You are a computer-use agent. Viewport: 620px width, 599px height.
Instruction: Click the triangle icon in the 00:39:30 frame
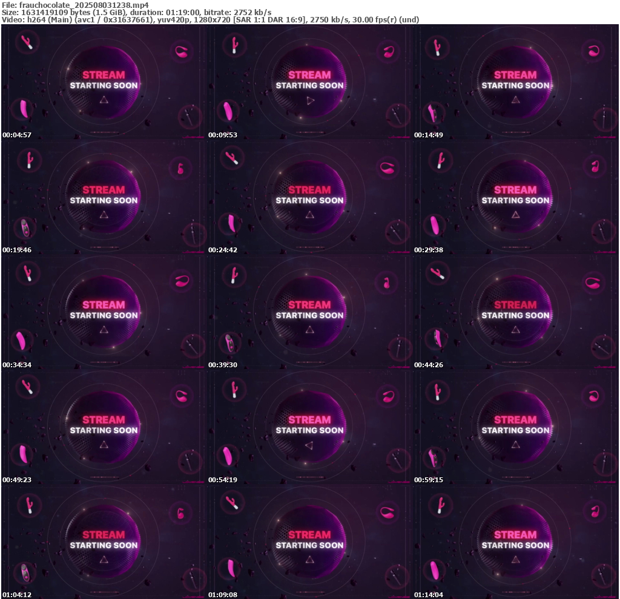pyautogui.click(x=310, y=330)
